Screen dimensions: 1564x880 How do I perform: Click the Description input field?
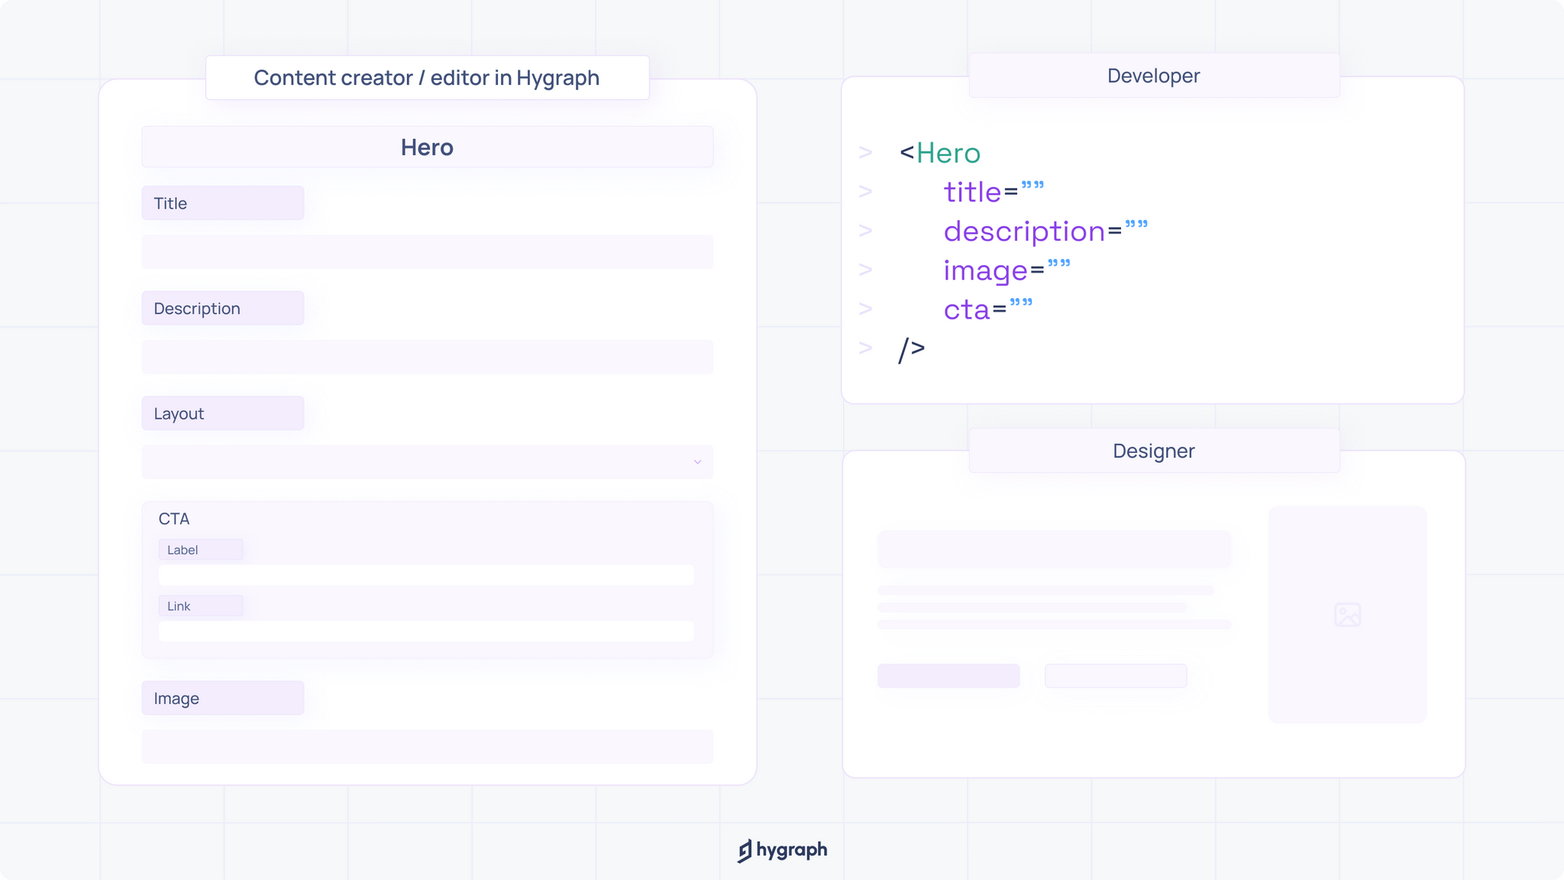(x=427, y=357)
